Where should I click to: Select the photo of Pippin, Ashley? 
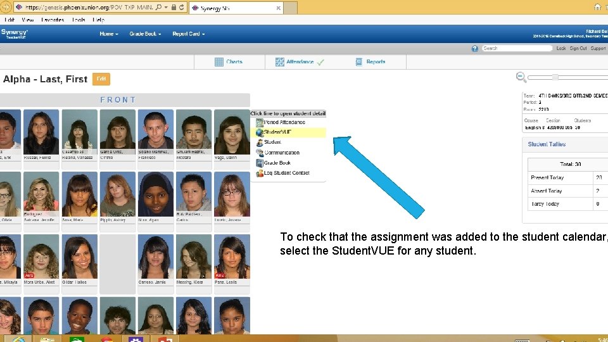coord(118,194)
